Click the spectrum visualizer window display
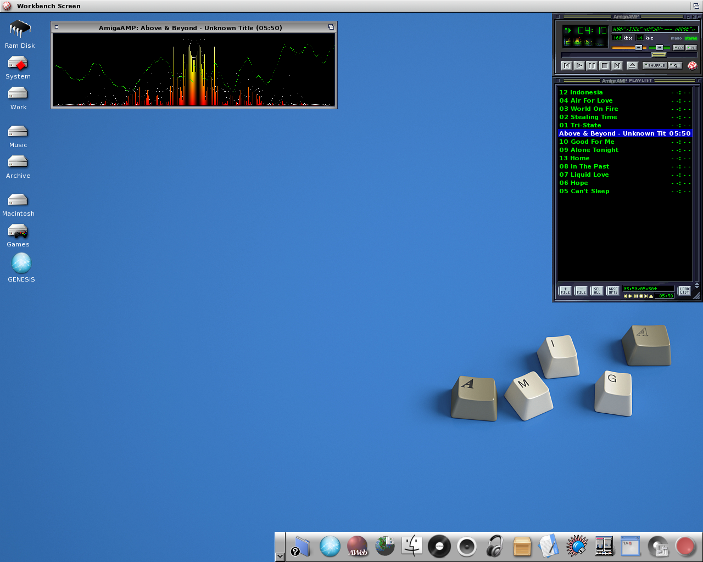This screenshot has height=562, width=703. [x=194, y=70]
